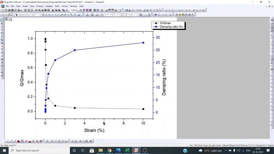Toggle Italic text formatting
Image resolution: width=274 pixels, height=154 pixels.
click(x=46, y=15)
